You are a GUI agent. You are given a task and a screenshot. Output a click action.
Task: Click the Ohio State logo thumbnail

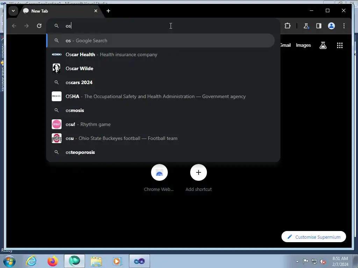coord(56,138)
